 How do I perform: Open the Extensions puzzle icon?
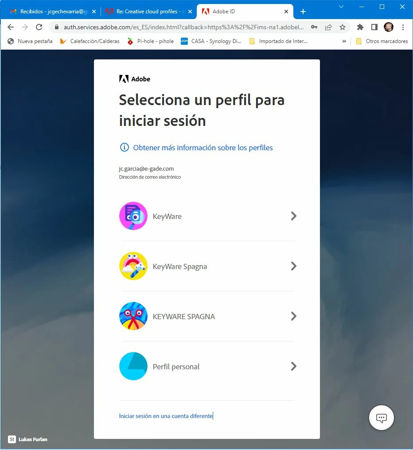click(360, 27)
